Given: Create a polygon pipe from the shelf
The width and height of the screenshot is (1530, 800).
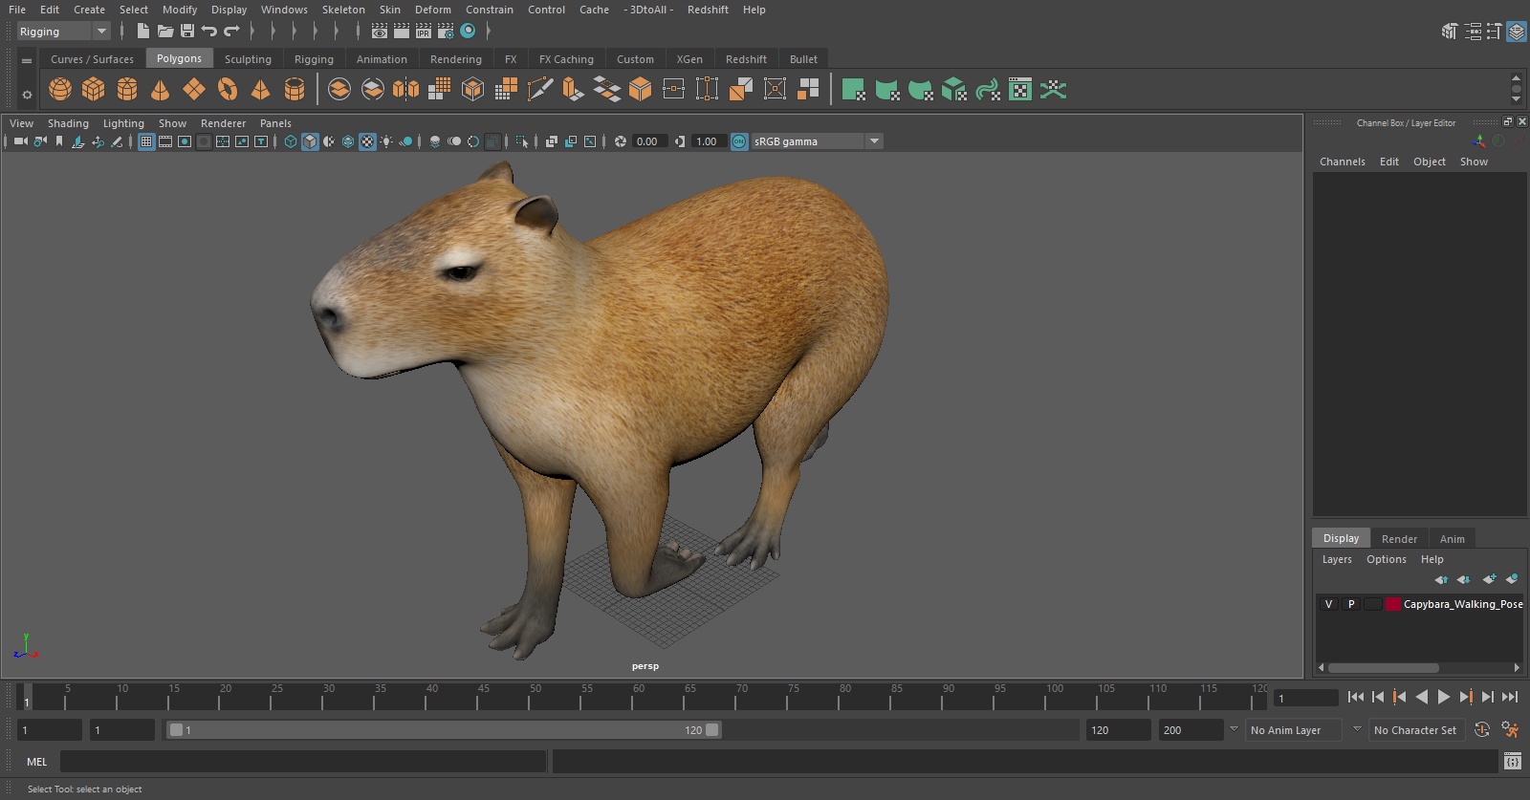Looking at the screenshot, I should click(295, 90).
